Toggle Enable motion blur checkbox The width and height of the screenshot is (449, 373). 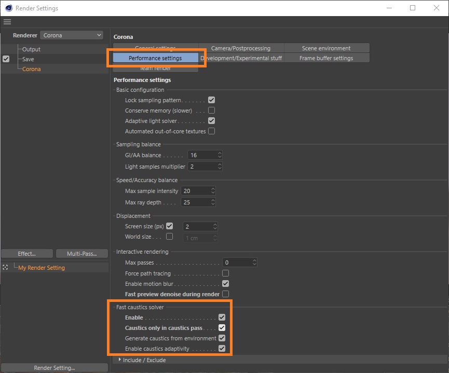tap(225, 283)
